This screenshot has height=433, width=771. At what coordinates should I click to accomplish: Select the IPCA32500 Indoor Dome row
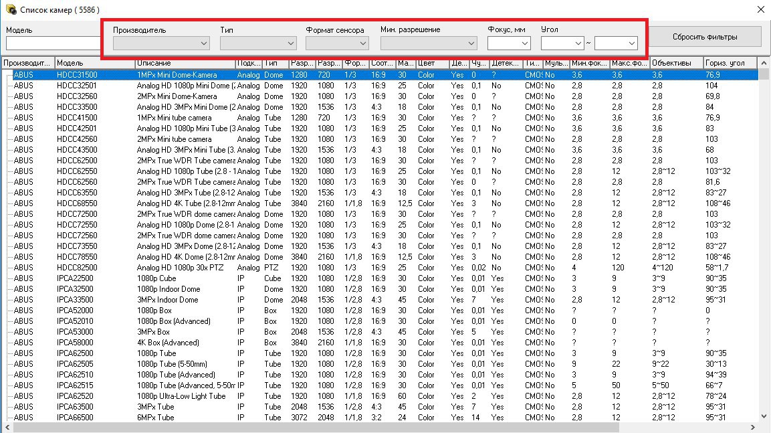click(384, 289)
